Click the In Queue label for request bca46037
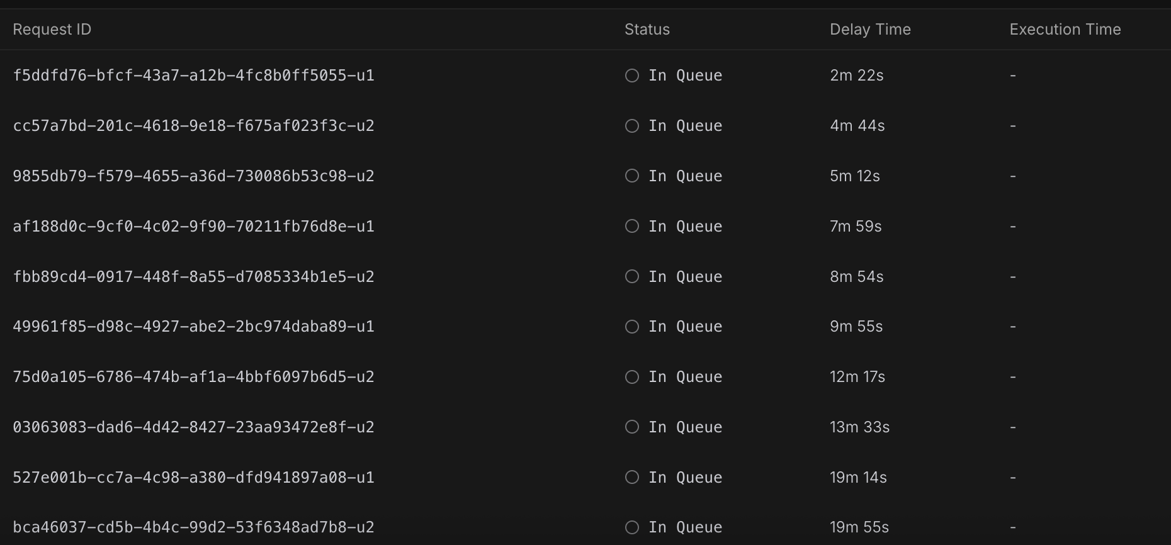 [x=686, y=527]
